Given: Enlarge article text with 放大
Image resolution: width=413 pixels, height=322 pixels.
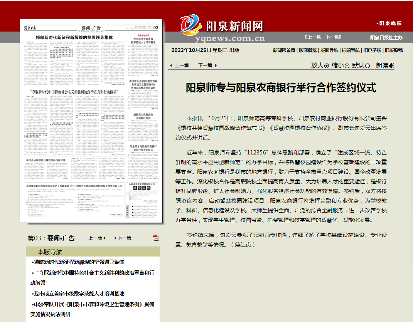Looking at the screenshot, I should [x=320, y=65].
